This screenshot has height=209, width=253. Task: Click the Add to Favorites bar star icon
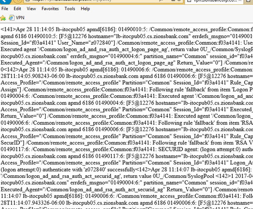tap(3, 18)
